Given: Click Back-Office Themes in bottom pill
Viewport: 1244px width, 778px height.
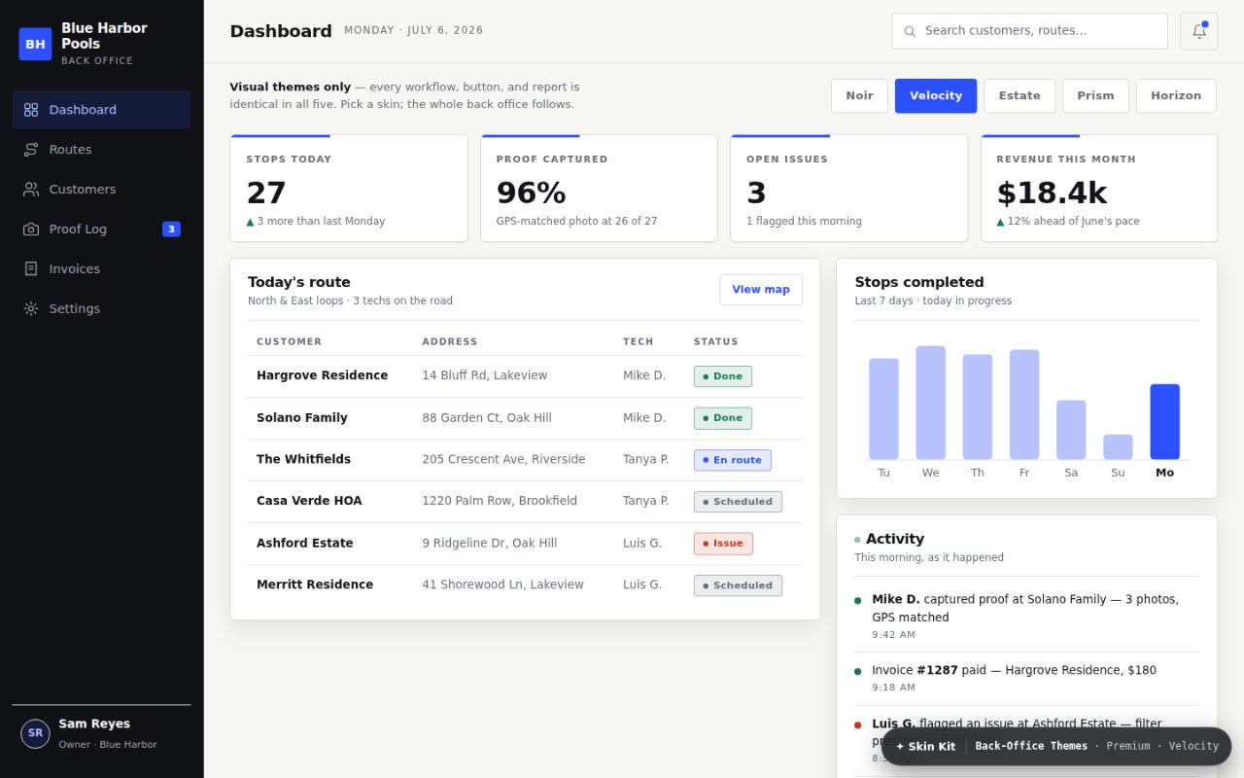Looking at the screenshot, I should pos(1031,747).
